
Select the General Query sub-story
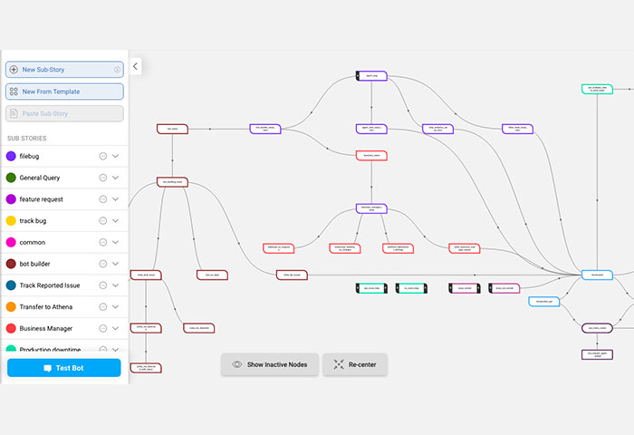pos(40,178)
